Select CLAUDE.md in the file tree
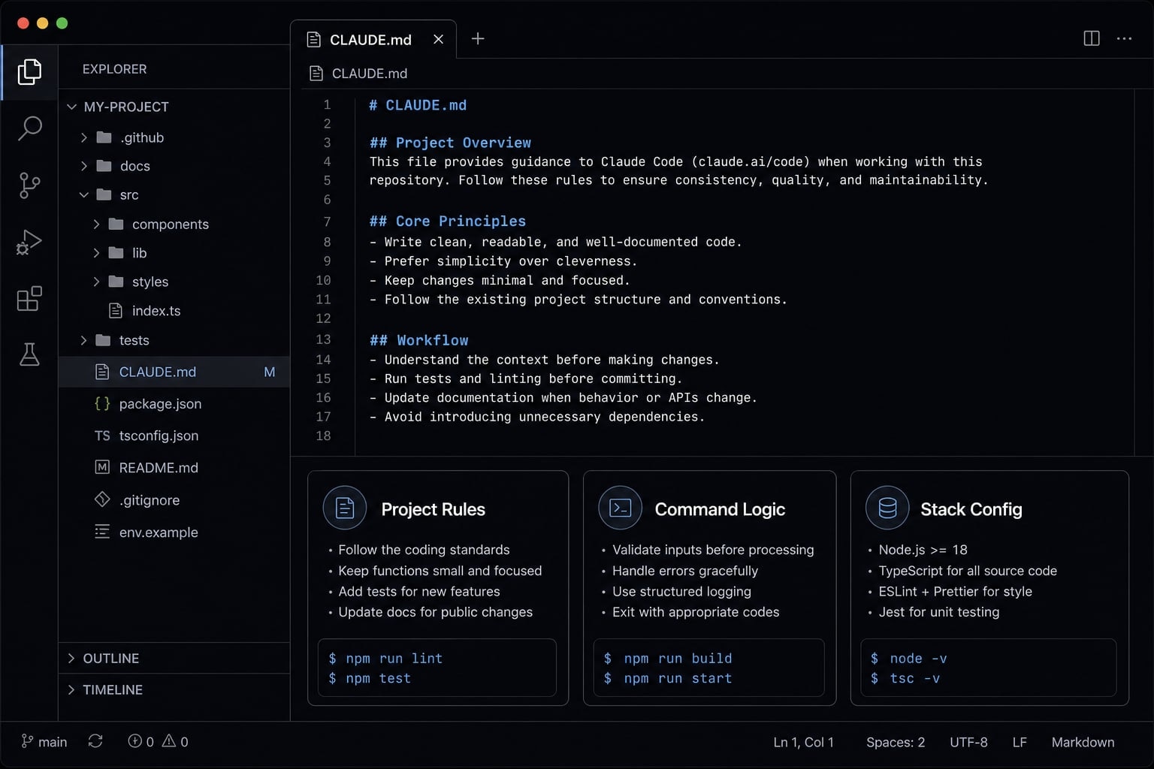The image size is (1154, 769). tap(174, 372)
